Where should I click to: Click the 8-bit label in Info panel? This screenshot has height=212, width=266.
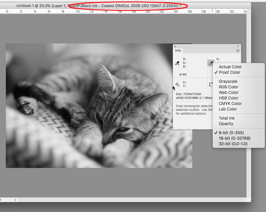(183, 74)
